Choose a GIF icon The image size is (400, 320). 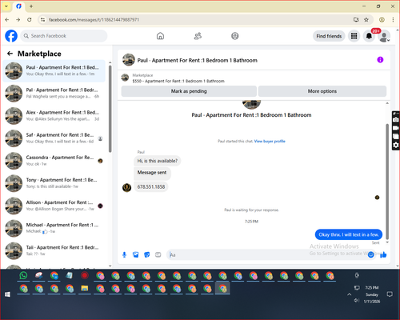pos(158,255)
